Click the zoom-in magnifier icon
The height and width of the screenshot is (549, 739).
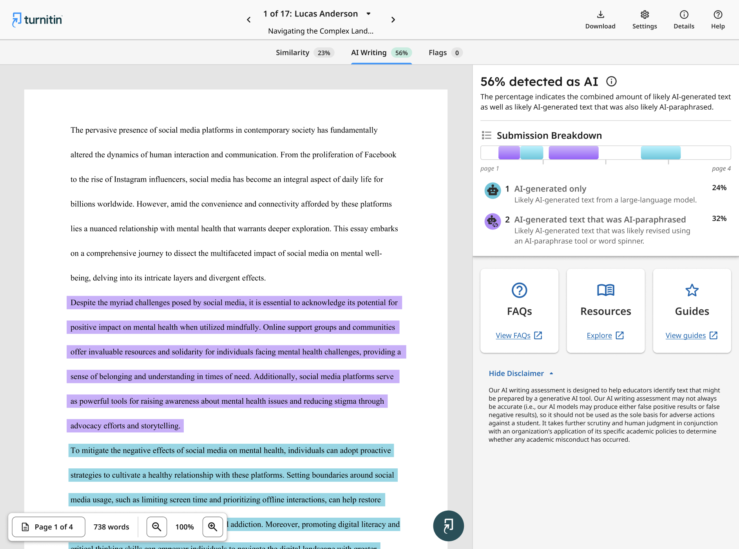coord(212,527)
